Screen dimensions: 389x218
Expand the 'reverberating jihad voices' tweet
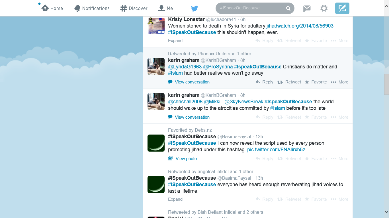pyautogui.click(x=175, y=199)
